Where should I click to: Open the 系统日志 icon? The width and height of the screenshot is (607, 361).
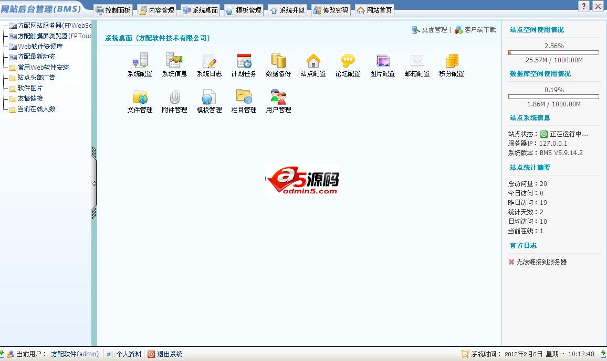click(x=209, y=64)
